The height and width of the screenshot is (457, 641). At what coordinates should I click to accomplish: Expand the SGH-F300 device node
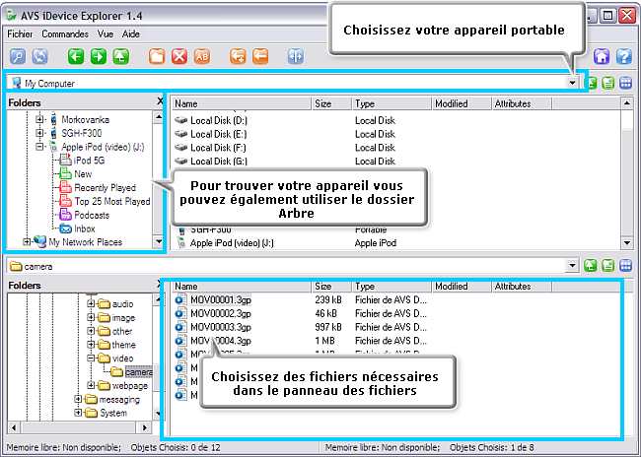(39, 133)
